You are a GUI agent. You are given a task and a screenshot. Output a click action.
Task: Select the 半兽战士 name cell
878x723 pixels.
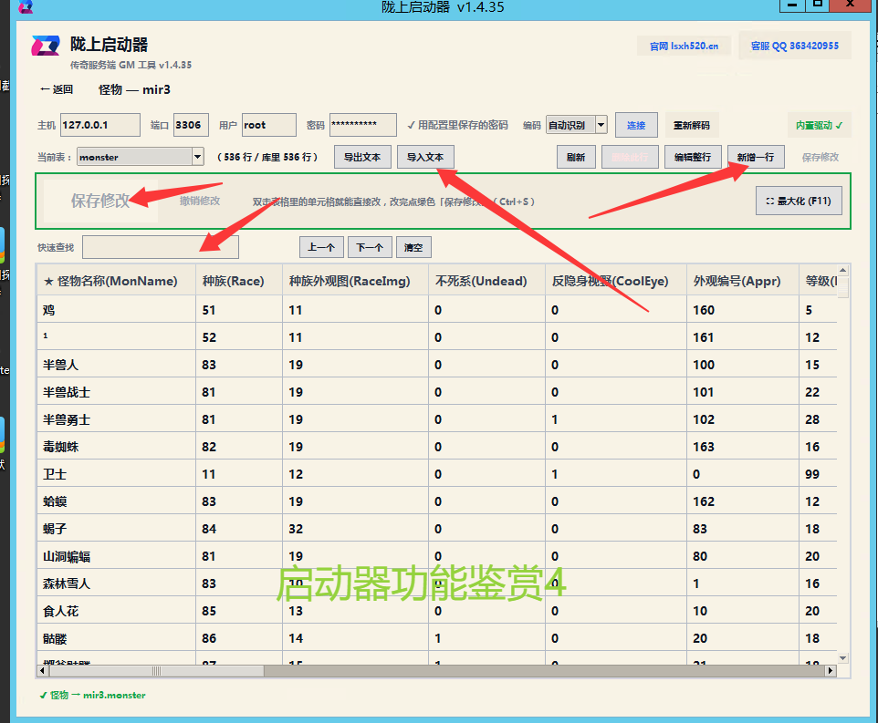(x=117, y=392)
